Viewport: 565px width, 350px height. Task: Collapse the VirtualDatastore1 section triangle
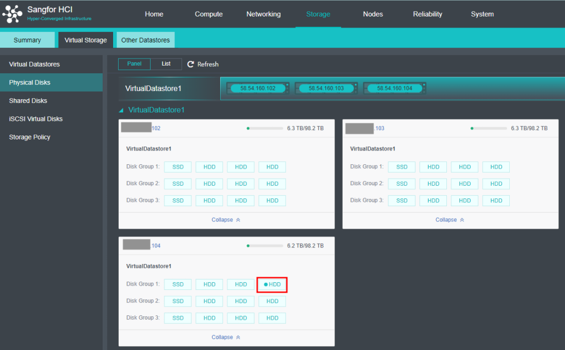pos(121,110)
